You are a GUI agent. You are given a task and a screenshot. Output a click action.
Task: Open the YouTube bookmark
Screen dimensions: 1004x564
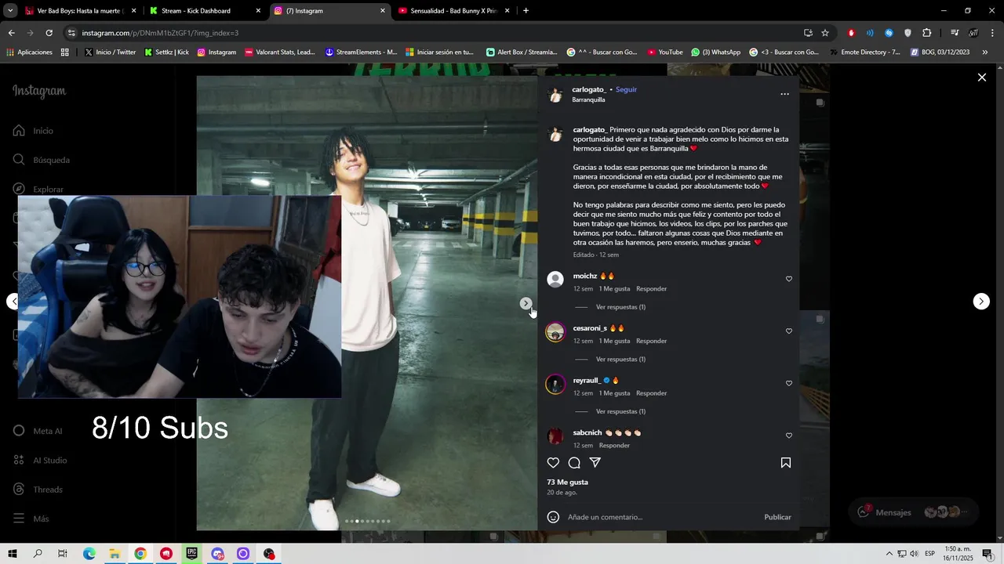(x=664, y=52)
